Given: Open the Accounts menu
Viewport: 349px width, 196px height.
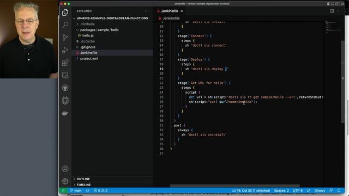Looking at the screenshot, I should coord(65,169).
